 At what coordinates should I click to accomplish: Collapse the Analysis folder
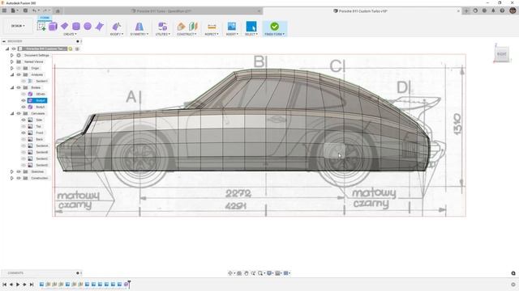12,74
